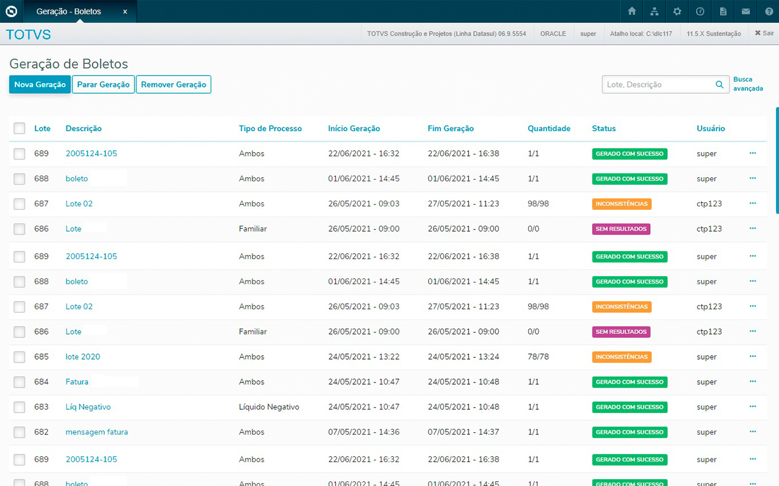Open messages via the envelope icon

click(745, 11)
